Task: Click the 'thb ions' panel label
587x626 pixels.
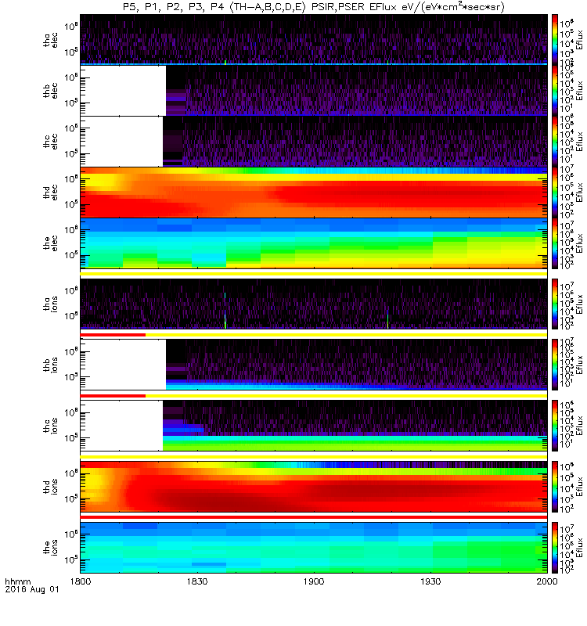Action: [51, 365]
